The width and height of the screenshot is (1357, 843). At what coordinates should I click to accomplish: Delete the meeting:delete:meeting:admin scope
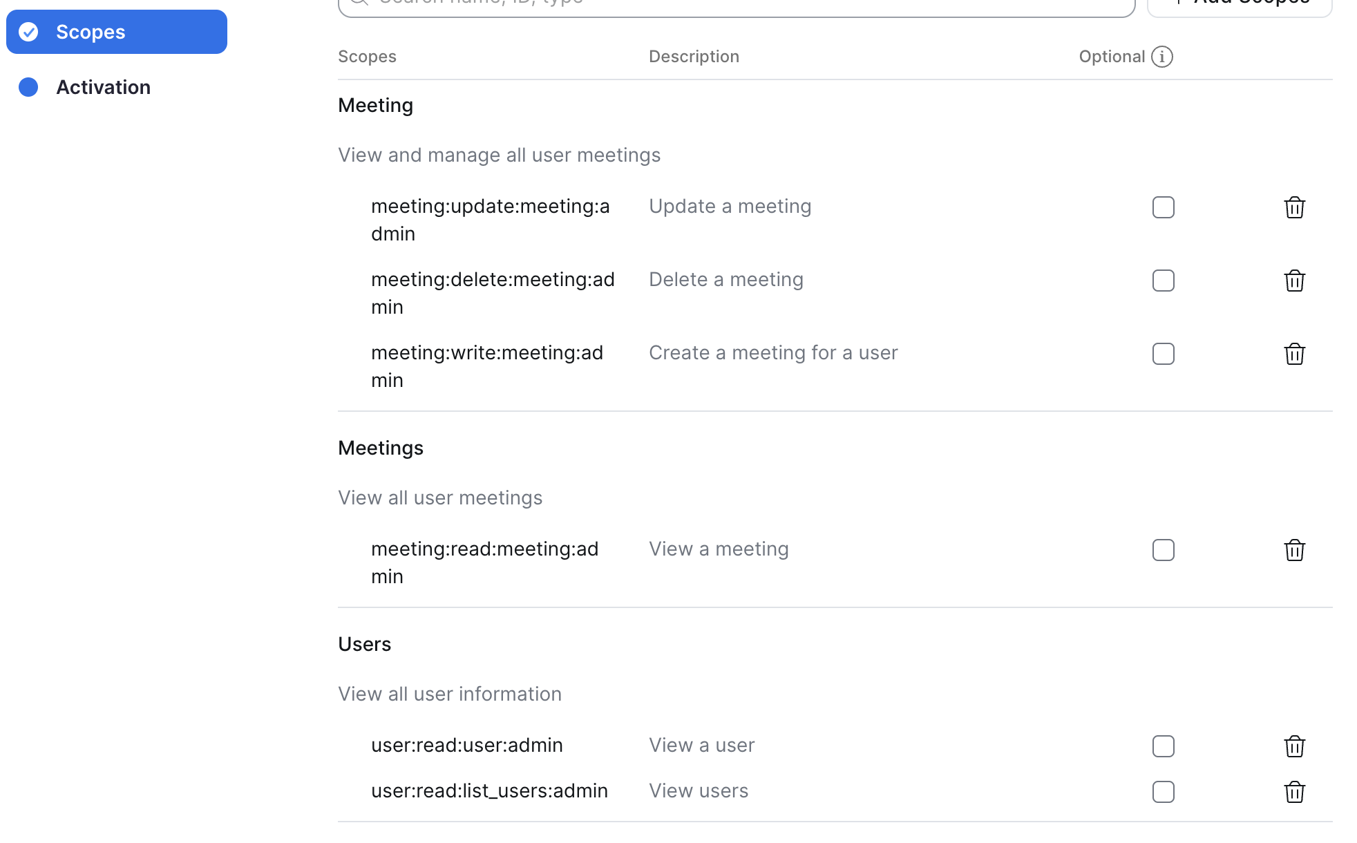1294,281
